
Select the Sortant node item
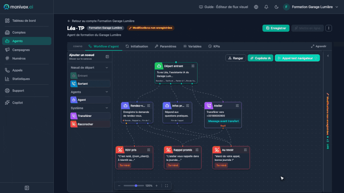tap(90, 84)
